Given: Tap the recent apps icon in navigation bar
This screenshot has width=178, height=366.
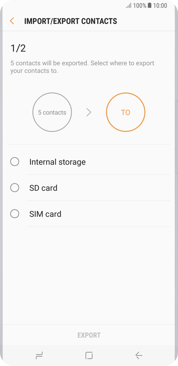Looking at the screenshot, I should pyautogui.click(x=39, y=356).
